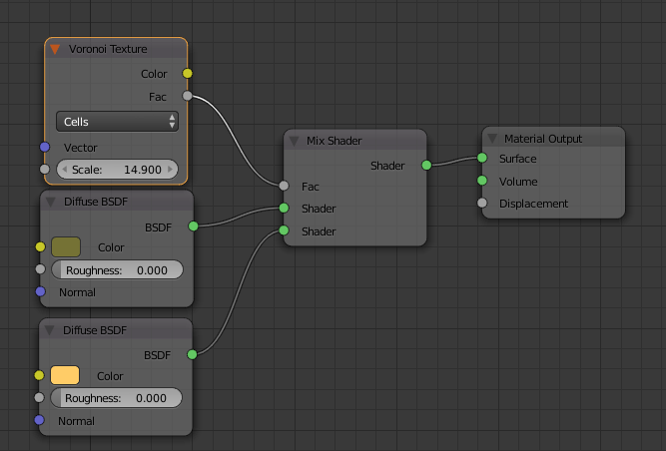
Task: Click Material Output Surface socket
Action: (482, 158)
